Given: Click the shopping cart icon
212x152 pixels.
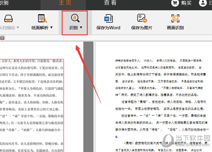Looking at the screenshot, I should click(175, 3).
